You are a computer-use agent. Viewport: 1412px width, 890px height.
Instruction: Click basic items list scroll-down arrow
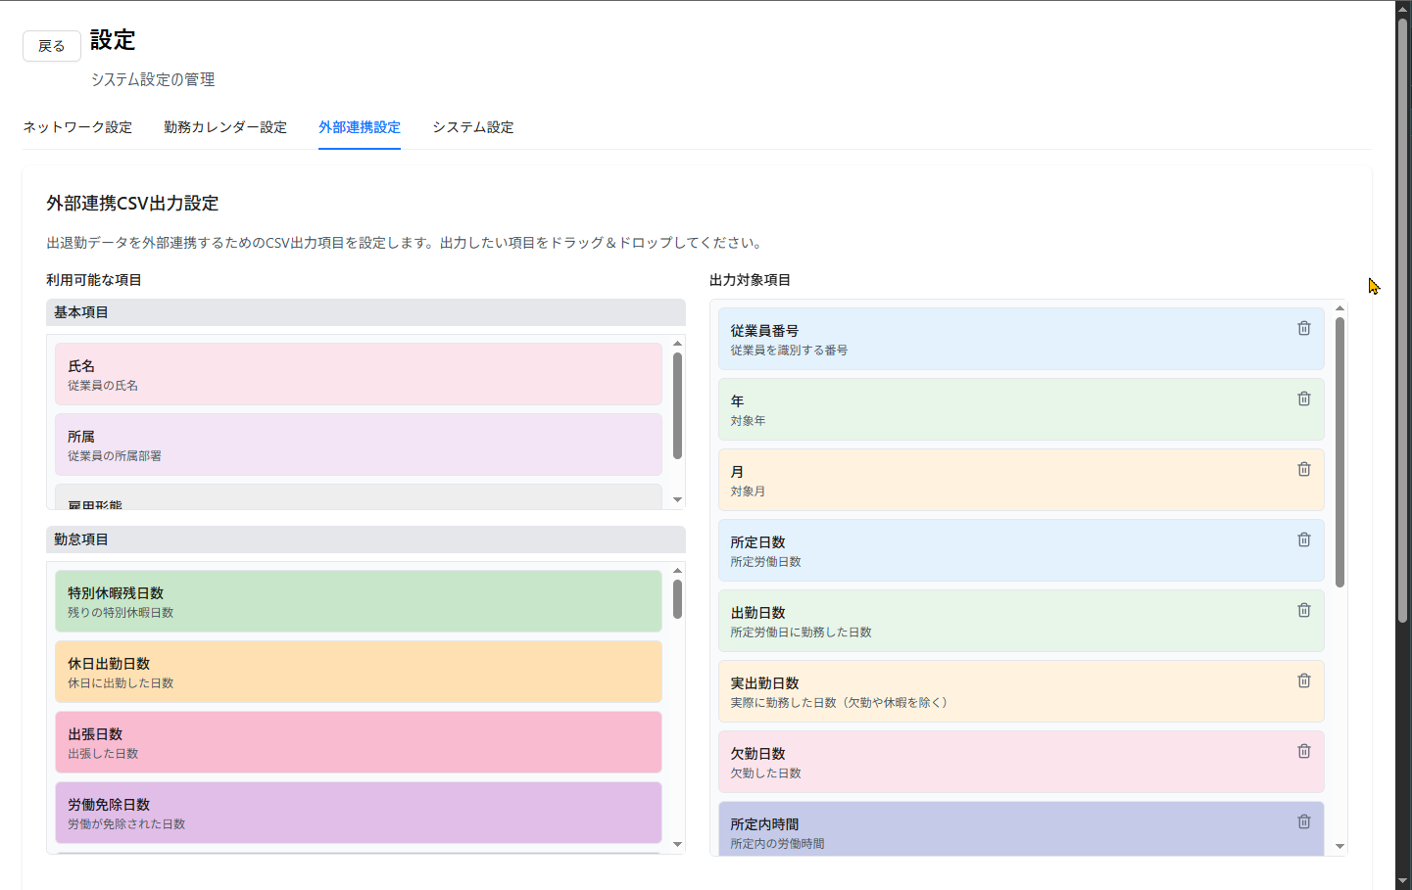pyautogui.click(x=677, y=500)
